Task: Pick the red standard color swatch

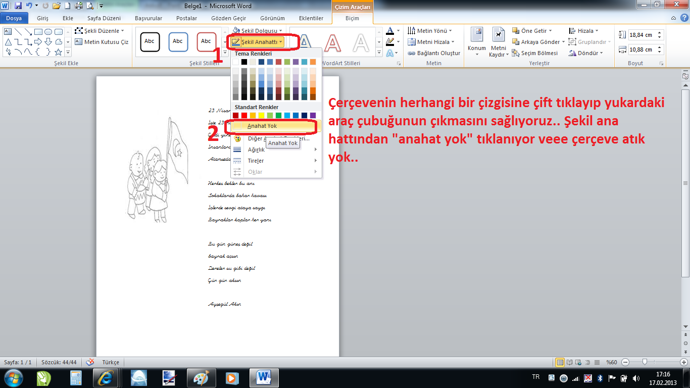Action: 244,116
